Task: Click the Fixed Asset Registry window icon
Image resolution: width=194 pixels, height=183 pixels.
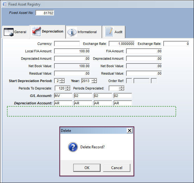Action: [x=5, y=4]
